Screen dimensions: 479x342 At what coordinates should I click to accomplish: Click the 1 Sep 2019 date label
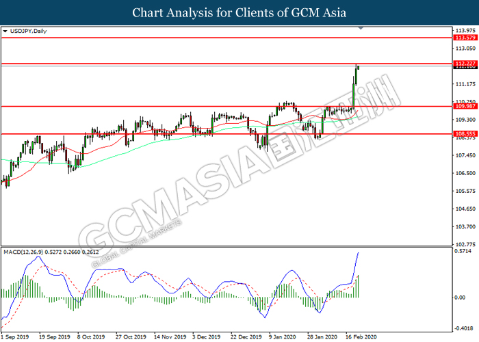tap(15, 337)
